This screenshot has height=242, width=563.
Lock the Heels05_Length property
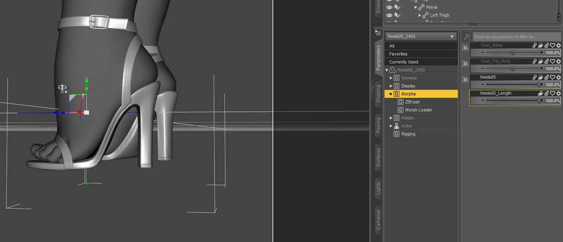(x=547, y=94)
